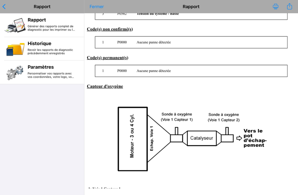The width and height of the screenshot is (298, 195).
Task: Select the 'Générer des rapports complet' description
Action: pyautogui.click(x=51, y=28)
